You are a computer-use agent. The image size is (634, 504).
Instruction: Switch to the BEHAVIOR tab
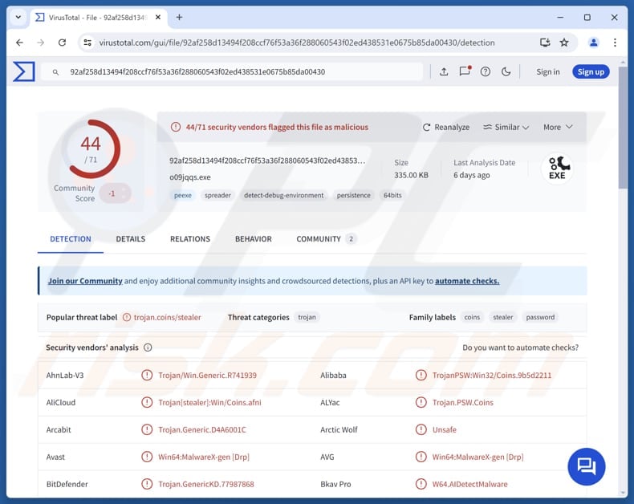pyautogui.click(x=253, y=239)
